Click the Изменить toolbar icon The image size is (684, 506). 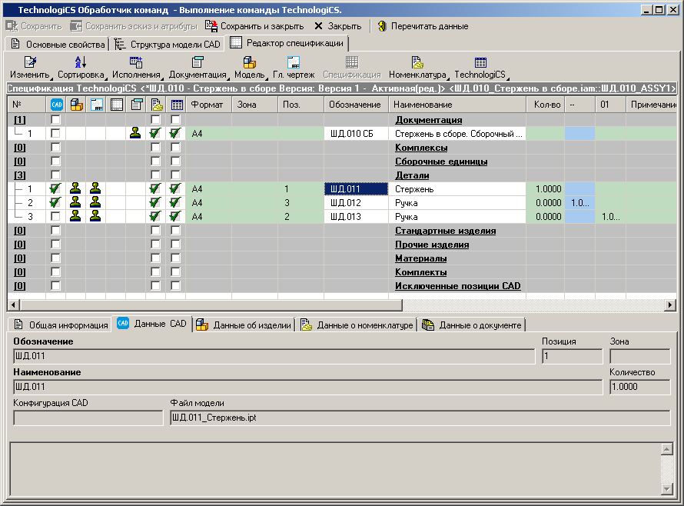click(x=30, y=63)
